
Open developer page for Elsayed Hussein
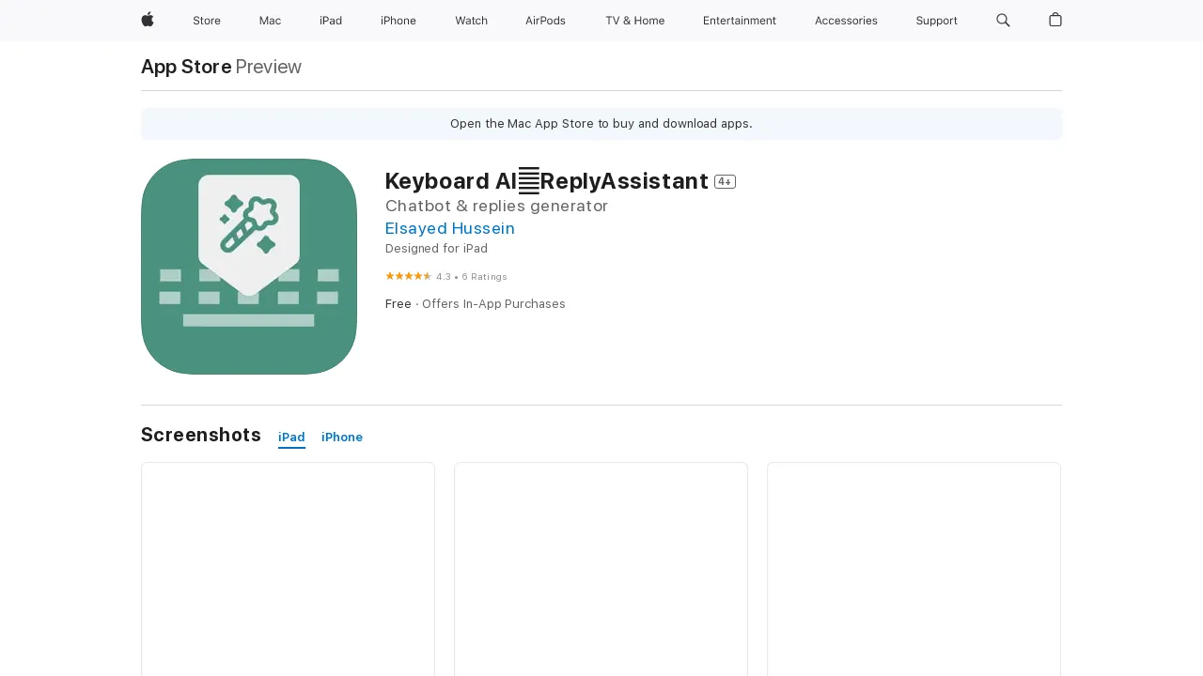(449, 228)
